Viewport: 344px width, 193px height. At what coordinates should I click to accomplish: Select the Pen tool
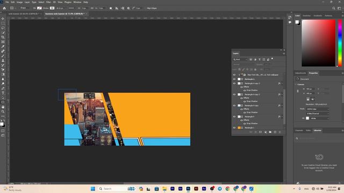pos(3,88)
